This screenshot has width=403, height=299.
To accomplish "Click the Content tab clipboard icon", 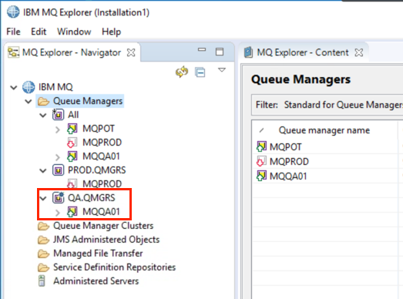I will pos(249,52).
